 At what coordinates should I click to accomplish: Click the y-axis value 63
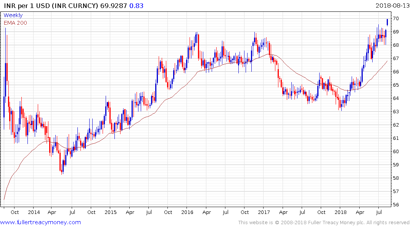396,111
